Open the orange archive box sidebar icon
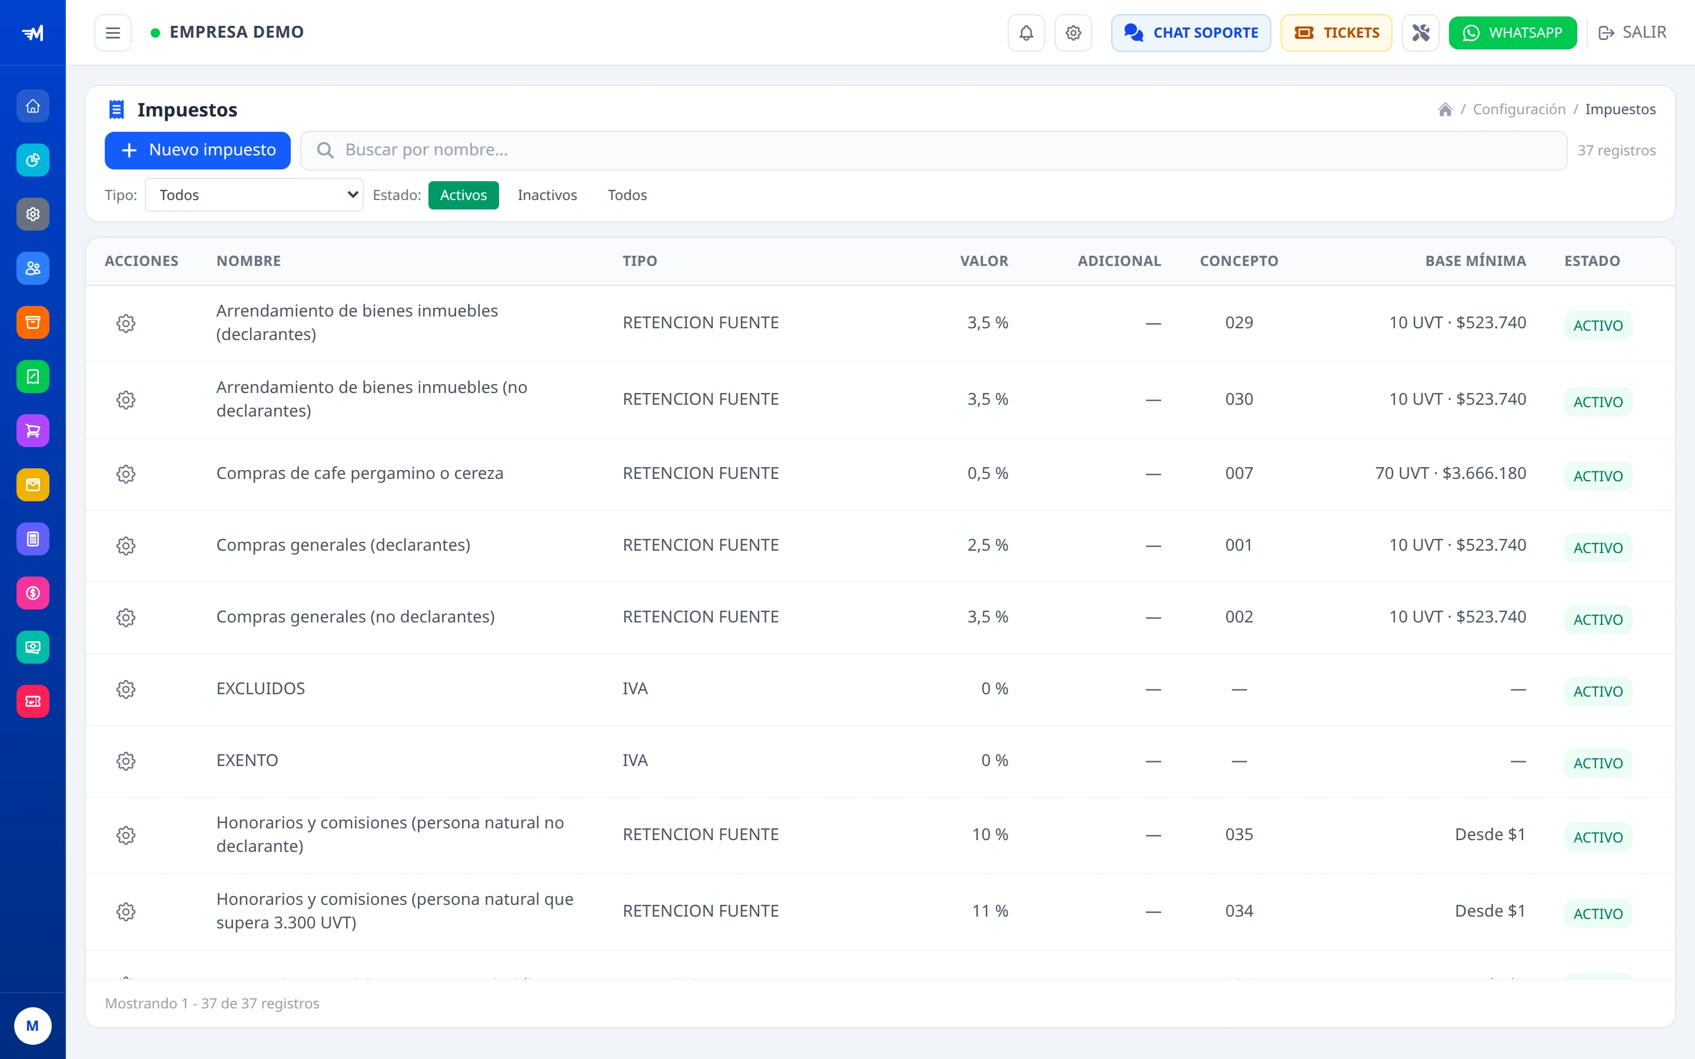This screenshot has width=1695, height=1059. 33,322
